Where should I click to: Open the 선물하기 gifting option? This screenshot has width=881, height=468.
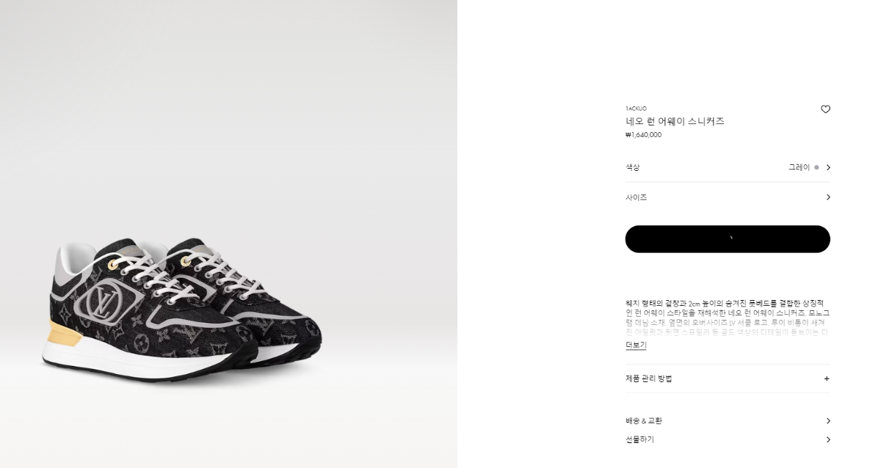point(728,439)
